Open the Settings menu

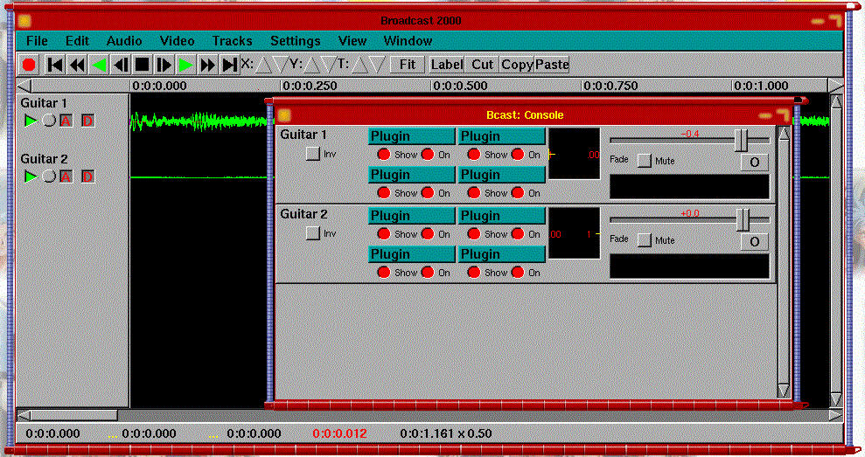[x=295, y=41]
